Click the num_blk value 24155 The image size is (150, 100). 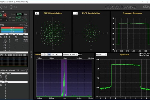click(16, 39)
